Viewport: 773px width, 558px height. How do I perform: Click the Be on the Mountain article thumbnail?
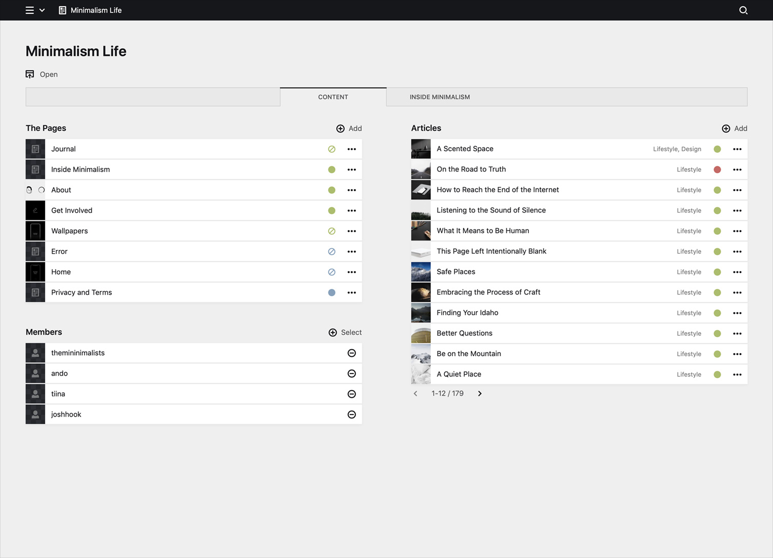pyautogui.click(x=421, y=354)
